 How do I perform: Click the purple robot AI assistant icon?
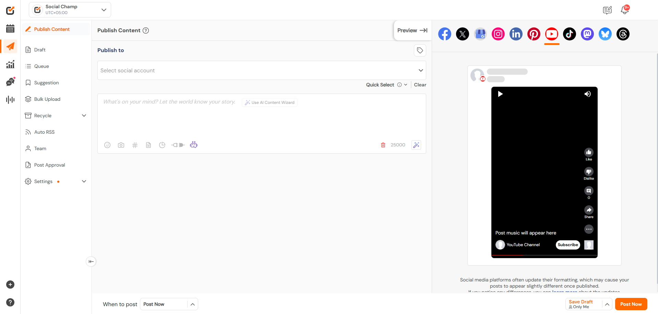194,145
